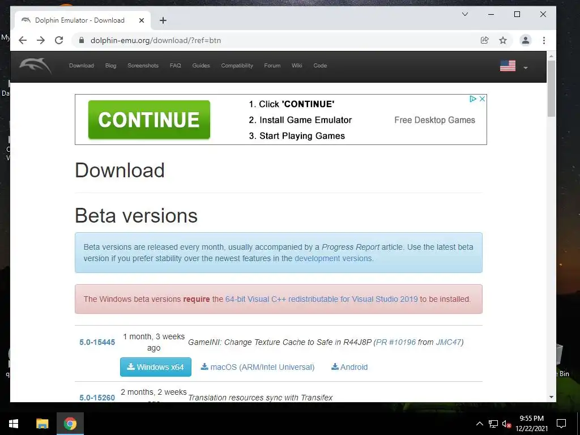This screenshot has width=580, height=435.
Task: Click the US flag language icon
Action: [x=507, y=66]
